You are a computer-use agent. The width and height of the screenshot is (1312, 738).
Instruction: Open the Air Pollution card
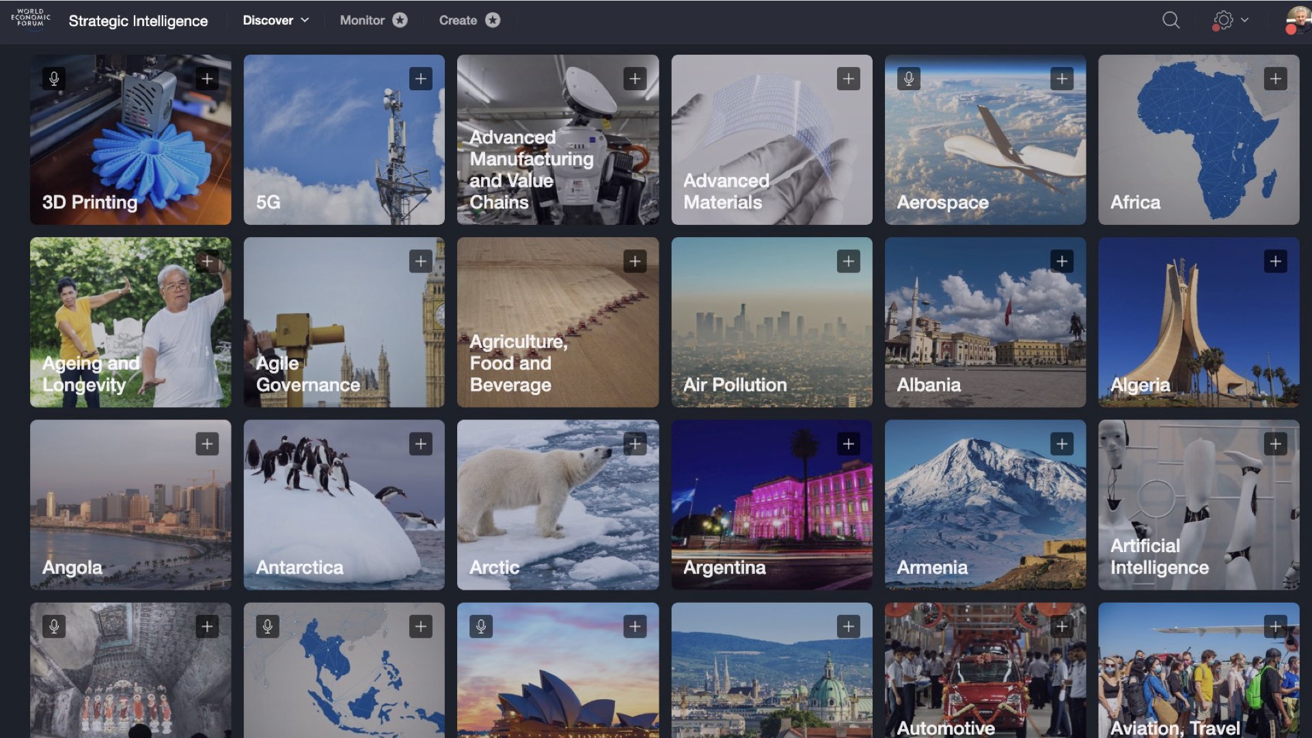click(x=771, y=323)
